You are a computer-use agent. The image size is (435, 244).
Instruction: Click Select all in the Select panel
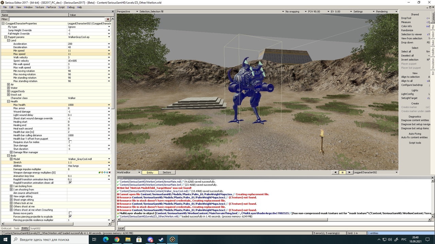[406, 52]
